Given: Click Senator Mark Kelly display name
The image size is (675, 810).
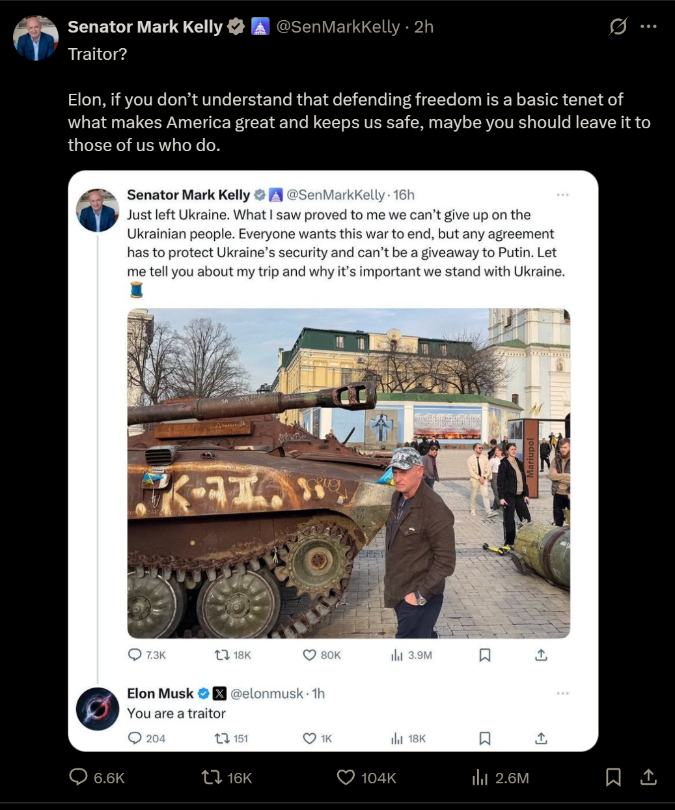Looking at the screenshot, I should [145, 27].
